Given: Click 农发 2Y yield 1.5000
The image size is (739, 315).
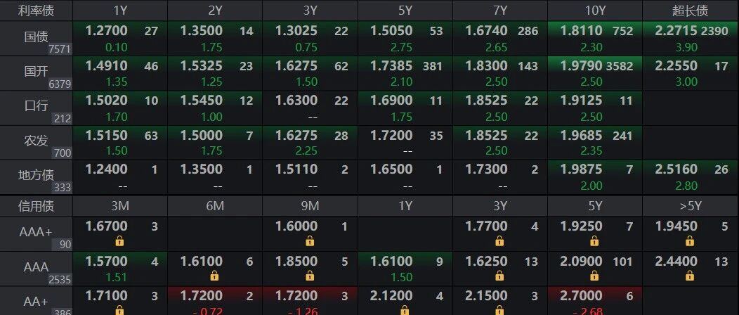Looking at the screenshot, I should pos(202,135).
